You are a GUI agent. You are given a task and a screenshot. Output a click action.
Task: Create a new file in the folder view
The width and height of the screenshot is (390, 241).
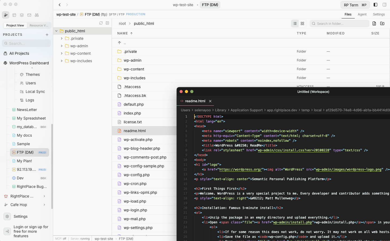point(374,23)
